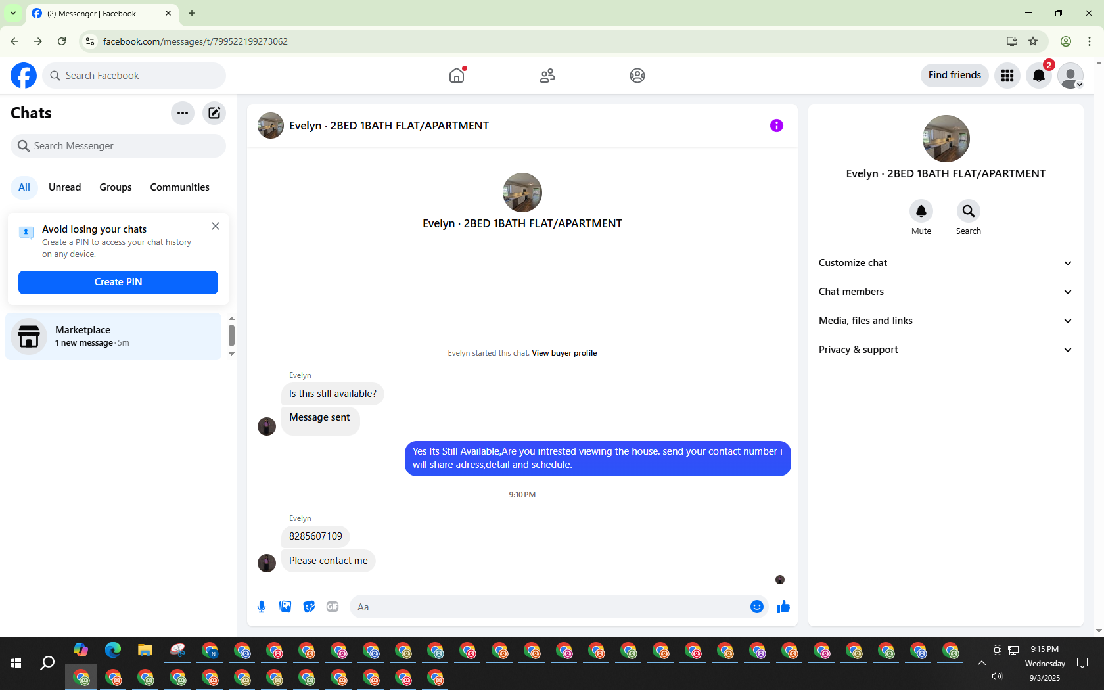Reload the page in the browser
The width and height of the screenshot is (1104, 690).
[x=62, y=41]
